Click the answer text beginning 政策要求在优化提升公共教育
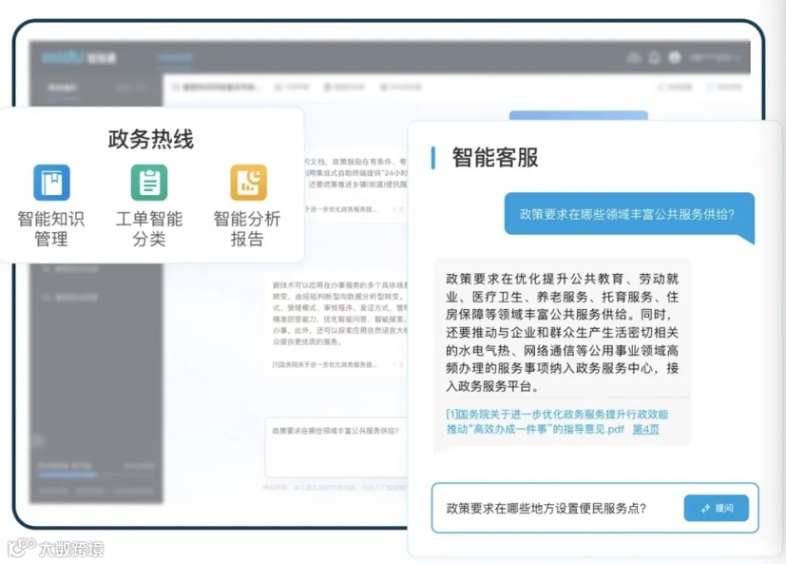This screenshot has width=786, height=564. [x=562, y=332]
